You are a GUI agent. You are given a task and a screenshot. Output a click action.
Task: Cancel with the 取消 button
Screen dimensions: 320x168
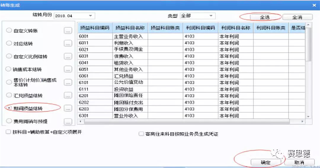(299, 162)
